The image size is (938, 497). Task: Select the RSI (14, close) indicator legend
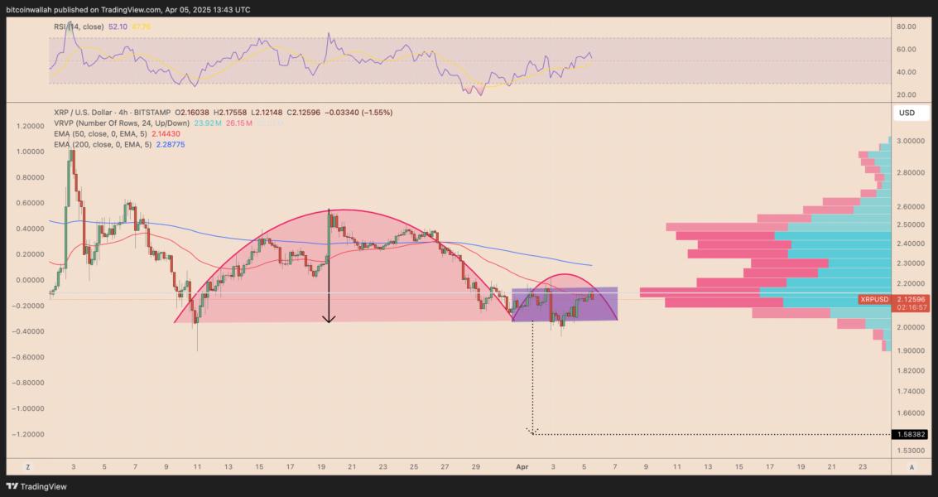(x=79, y=27)
